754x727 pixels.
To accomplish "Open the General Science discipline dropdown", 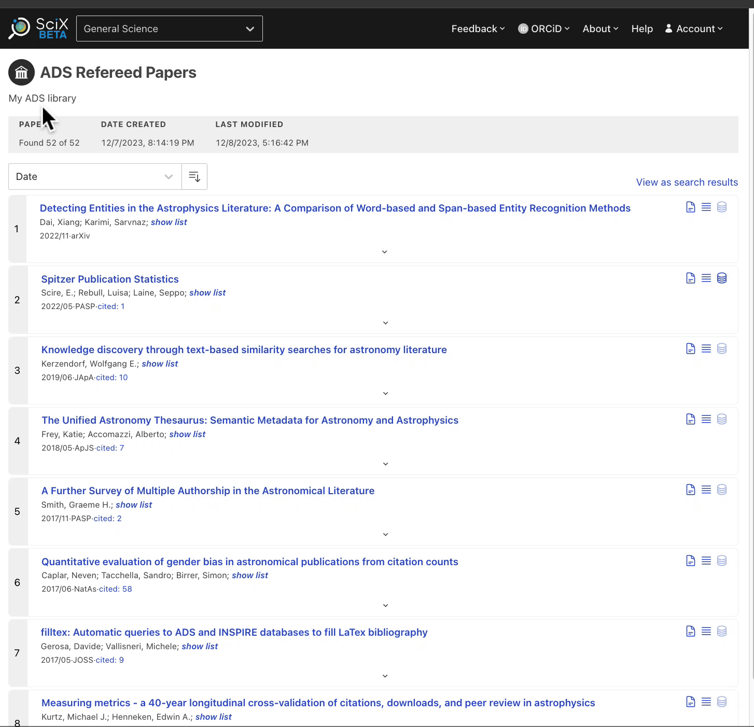I will (169, 29).
